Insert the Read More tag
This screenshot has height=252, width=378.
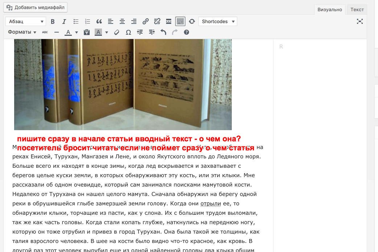tap(169, 22)
